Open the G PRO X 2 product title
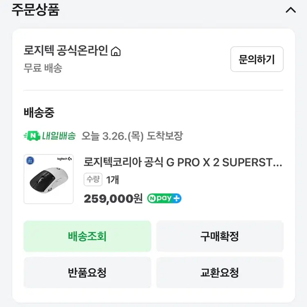Image resolution: width=307 pixels, height=307 pixels. tap(183, 162)
